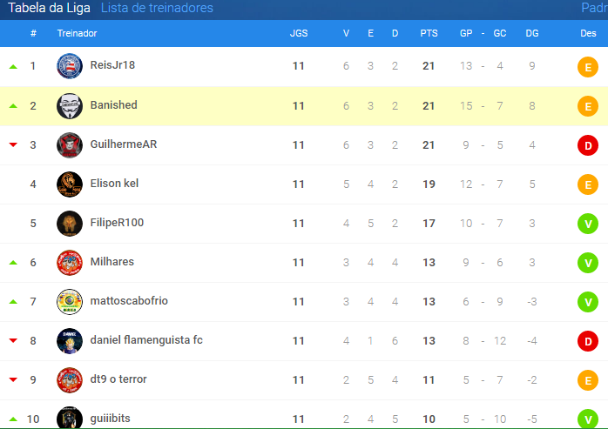Click green V result badge for FilipeR100
The width and height of the screenshot is (608, 429).
588,224
